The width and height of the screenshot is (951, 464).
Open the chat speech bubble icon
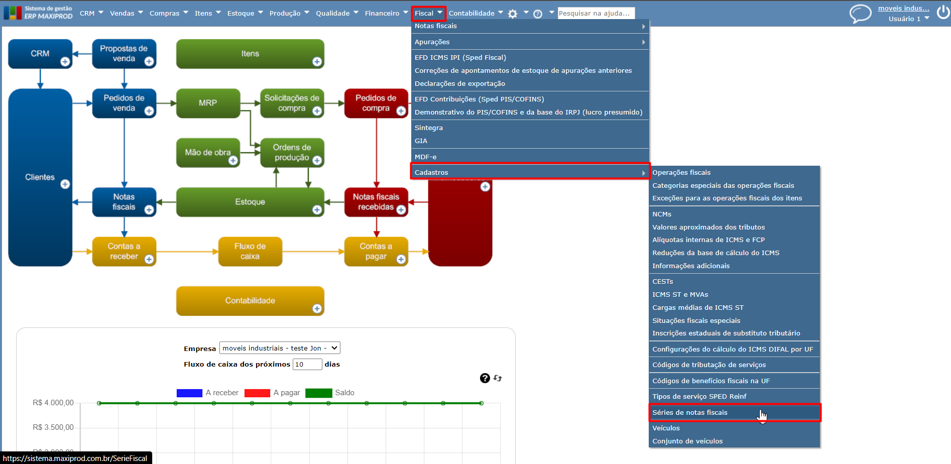click(x=860, y=14)
